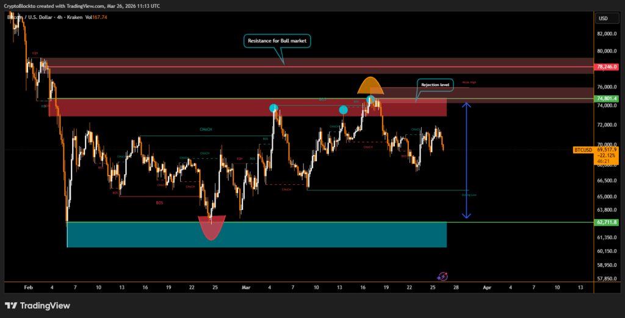Select the 'Resistance for Bull market' callout
Screen dimensions: 625x318
coord(278,41)
